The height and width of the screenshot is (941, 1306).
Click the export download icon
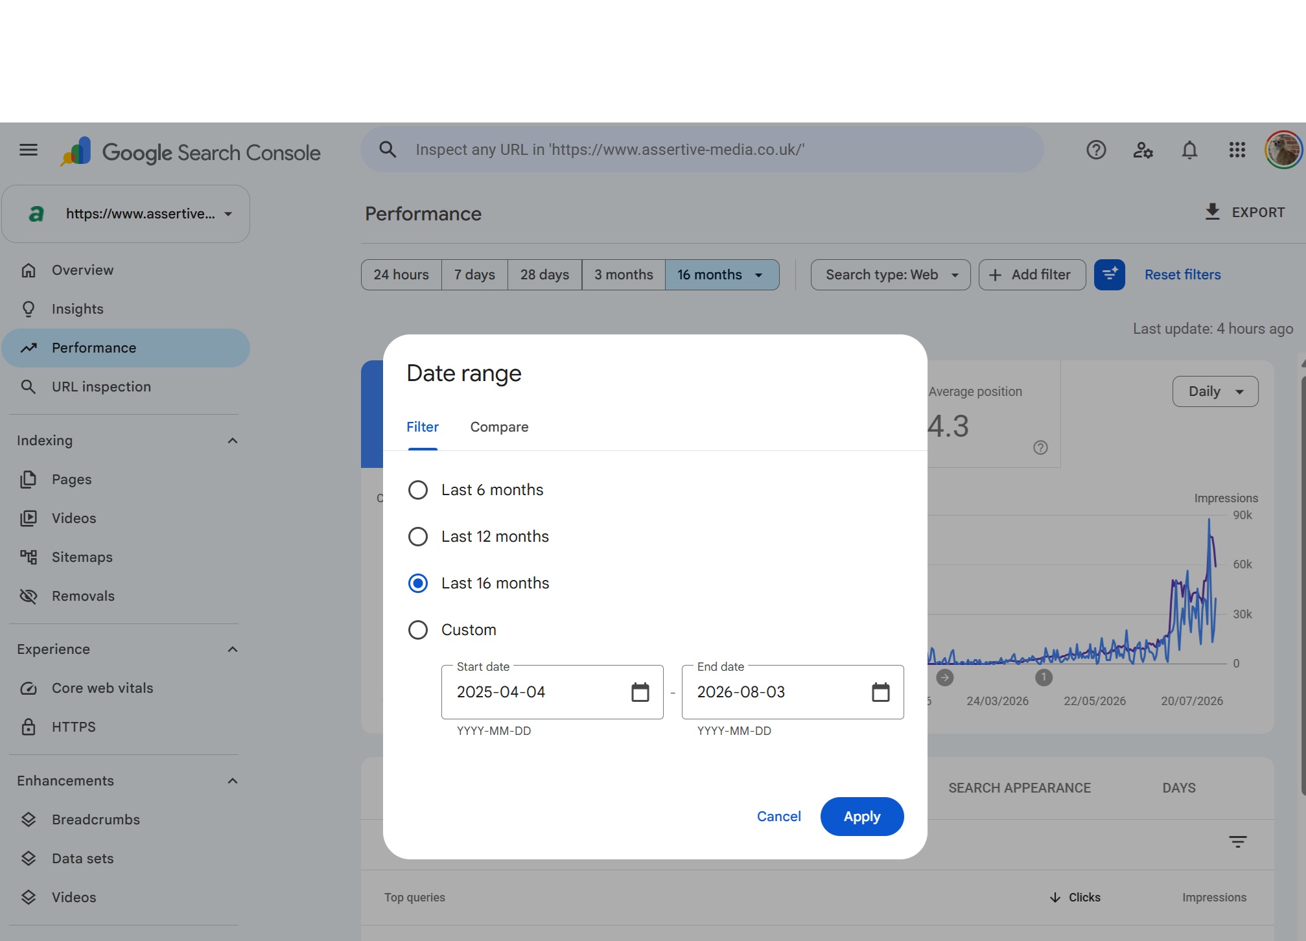point(1212,212)
